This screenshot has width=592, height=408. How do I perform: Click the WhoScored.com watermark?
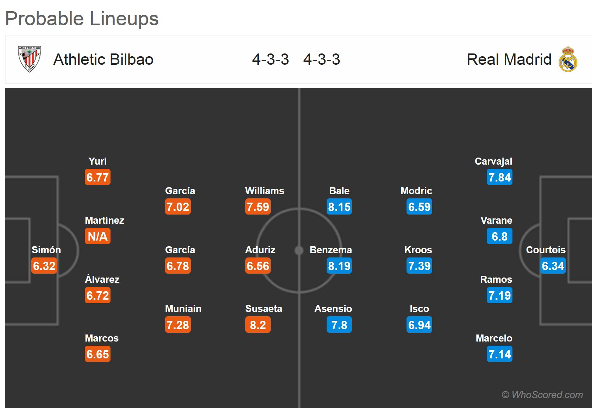(542, 395)
